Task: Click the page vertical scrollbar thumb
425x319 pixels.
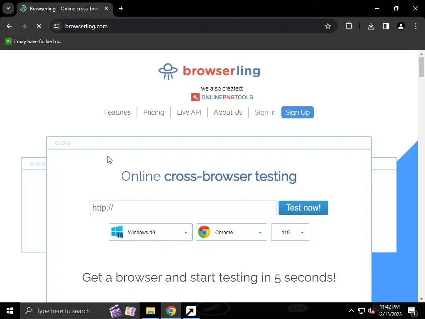Action: pos(421,67)
